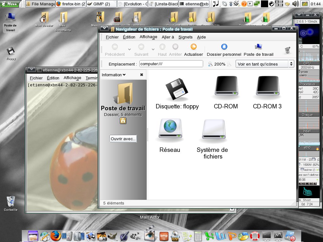Screen dimensions: 323x242
Task: Open the calculator in the dock
Action: click(198, 236)
